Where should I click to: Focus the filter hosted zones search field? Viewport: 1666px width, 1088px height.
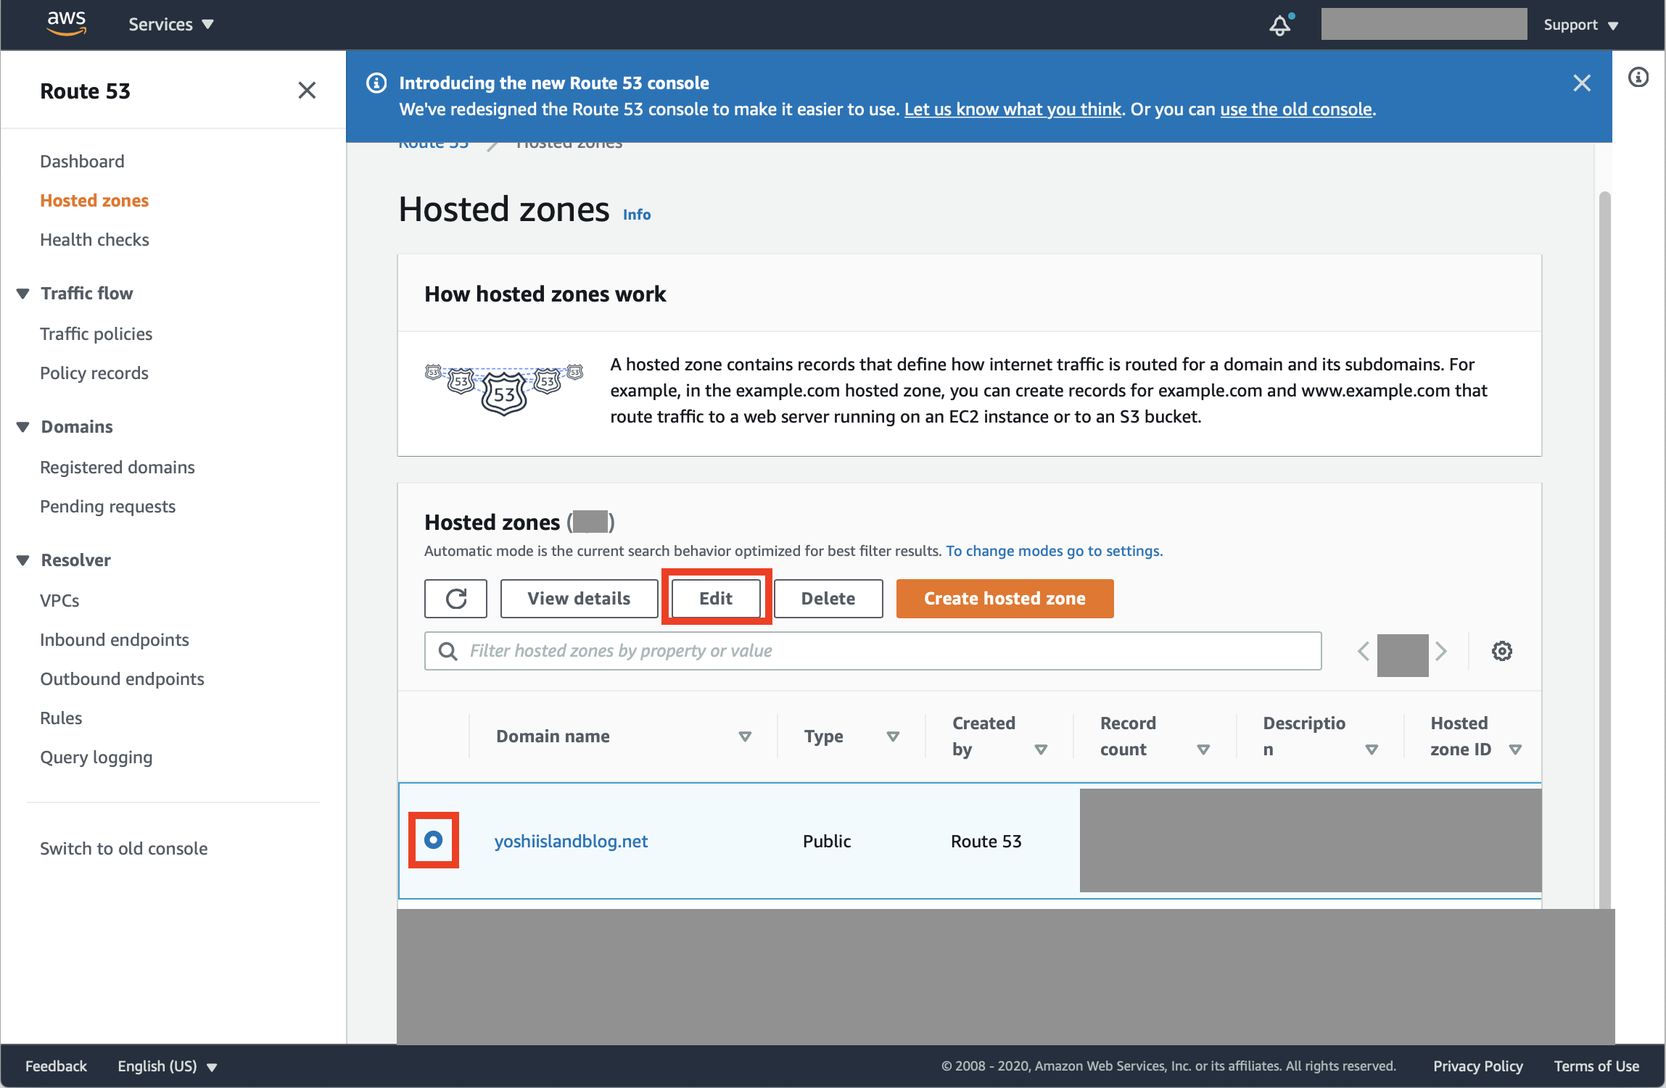point(873,651)
